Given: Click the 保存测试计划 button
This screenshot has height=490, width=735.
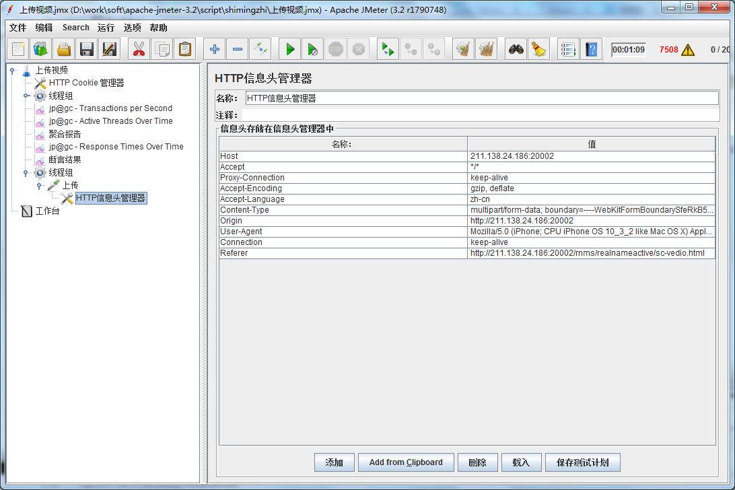Looking at the screenshot, I should (583, 462).
